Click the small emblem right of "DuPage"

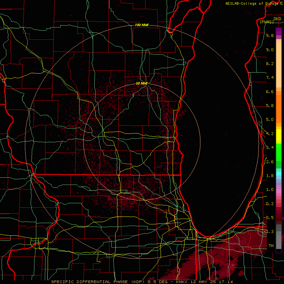[x=281, y=3]
